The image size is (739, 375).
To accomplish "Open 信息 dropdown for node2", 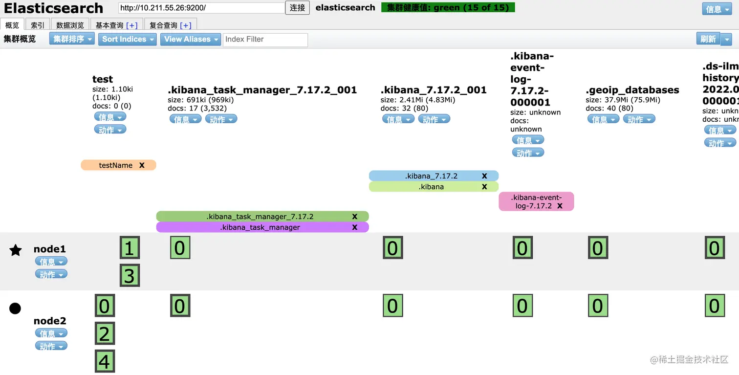I will coord(51,333).
